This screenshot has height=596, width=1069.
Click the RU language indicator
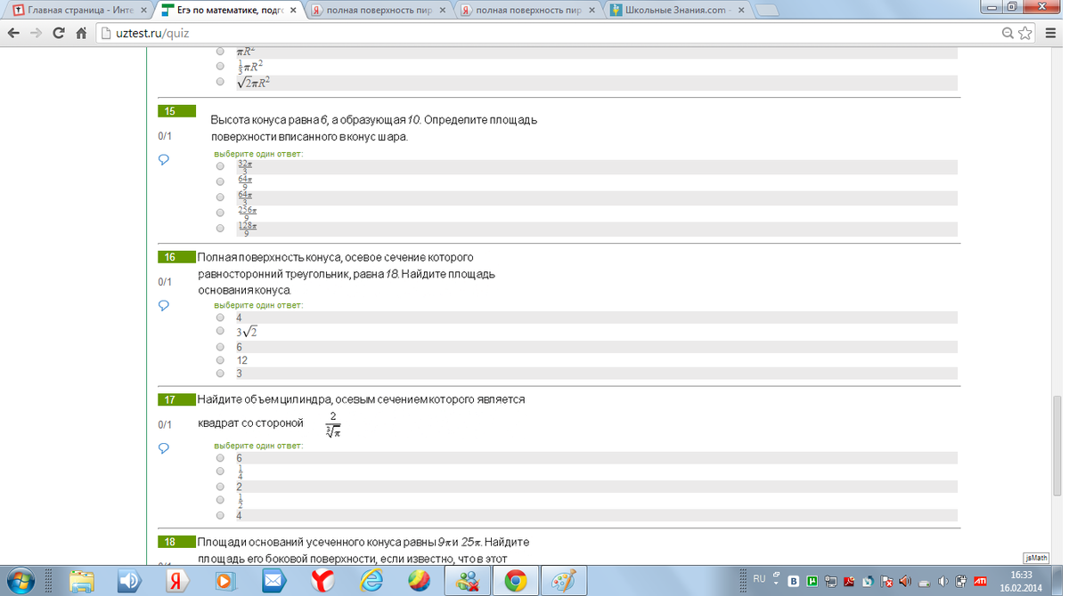click(759, 579)
